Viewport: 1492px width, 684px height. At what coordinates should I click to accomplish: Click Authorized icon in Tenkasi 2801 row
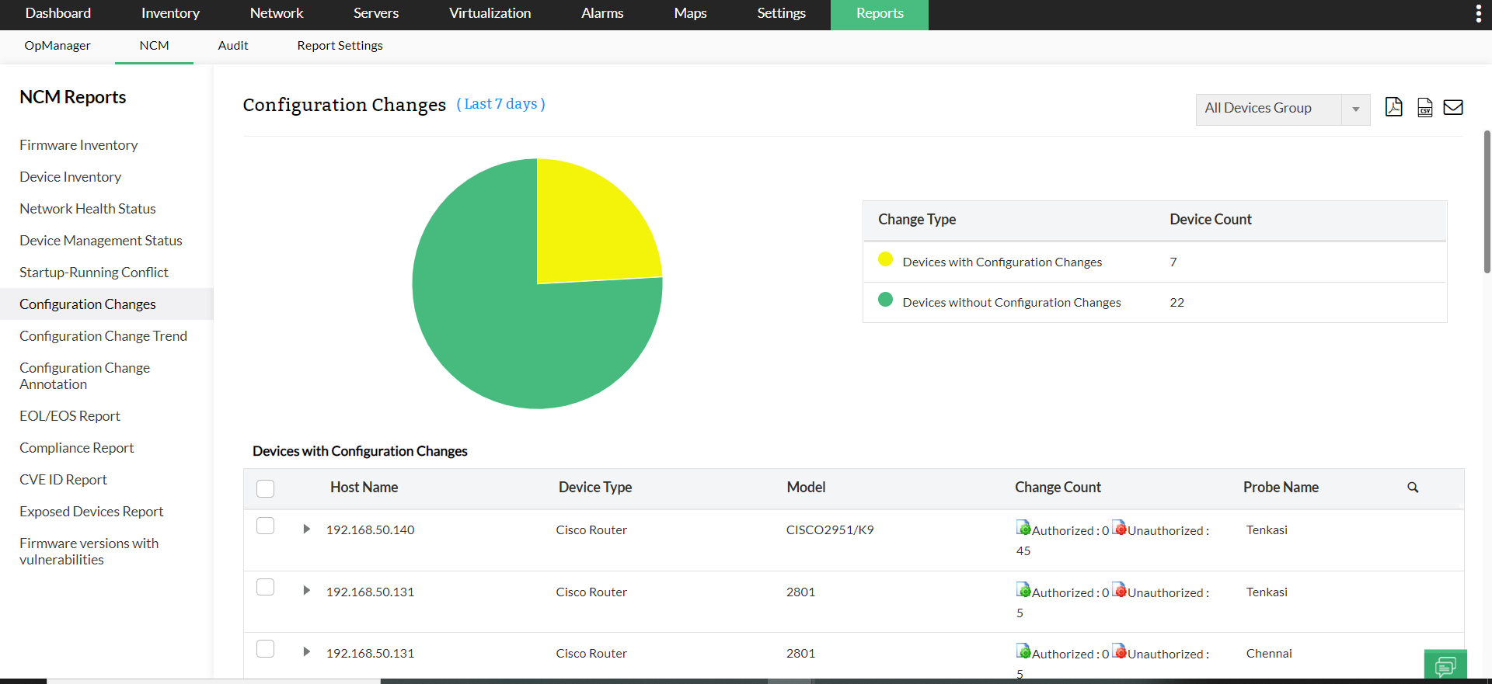coord(1023,590)
